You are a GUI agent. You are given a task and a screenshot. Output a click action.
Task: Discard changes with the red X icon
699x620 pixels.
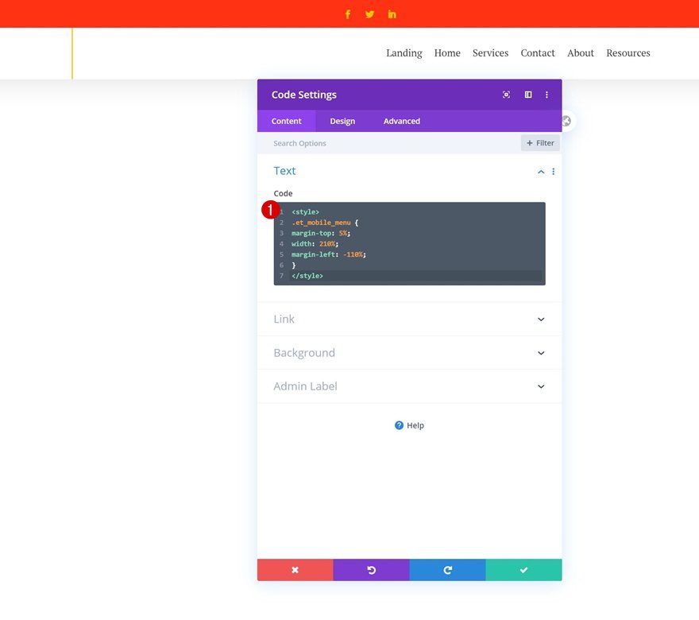295,569
